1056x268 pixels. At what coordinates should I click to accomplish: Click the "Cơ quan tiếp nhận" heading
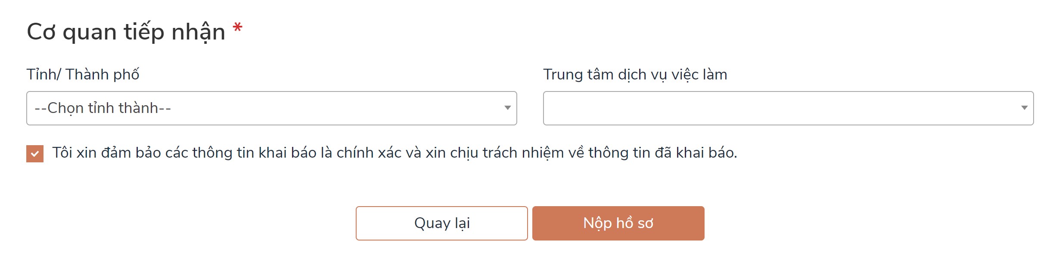tap(126, 32)
